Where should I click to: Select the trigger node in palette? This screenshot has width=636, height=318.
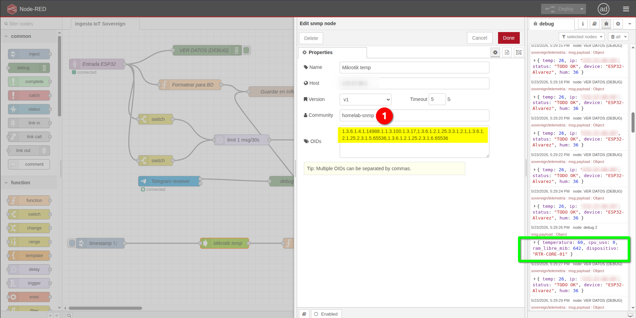coord(29,283)
